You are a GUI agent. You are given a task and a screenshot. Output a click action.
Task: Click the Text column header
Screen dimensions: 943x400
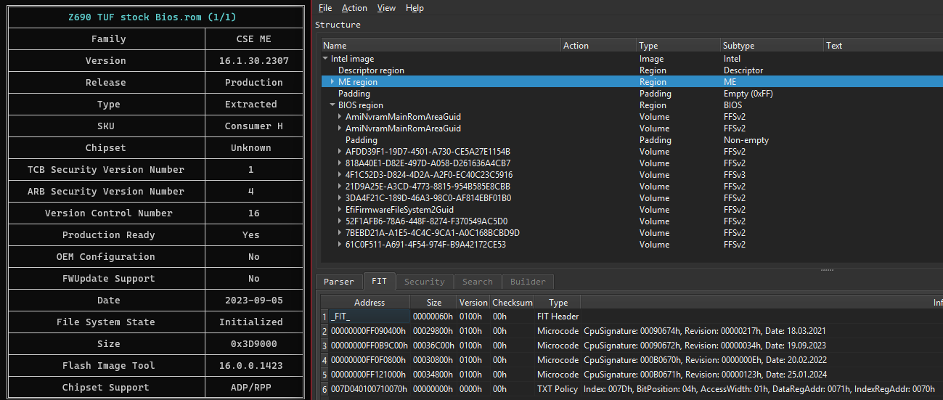point(883,46)
